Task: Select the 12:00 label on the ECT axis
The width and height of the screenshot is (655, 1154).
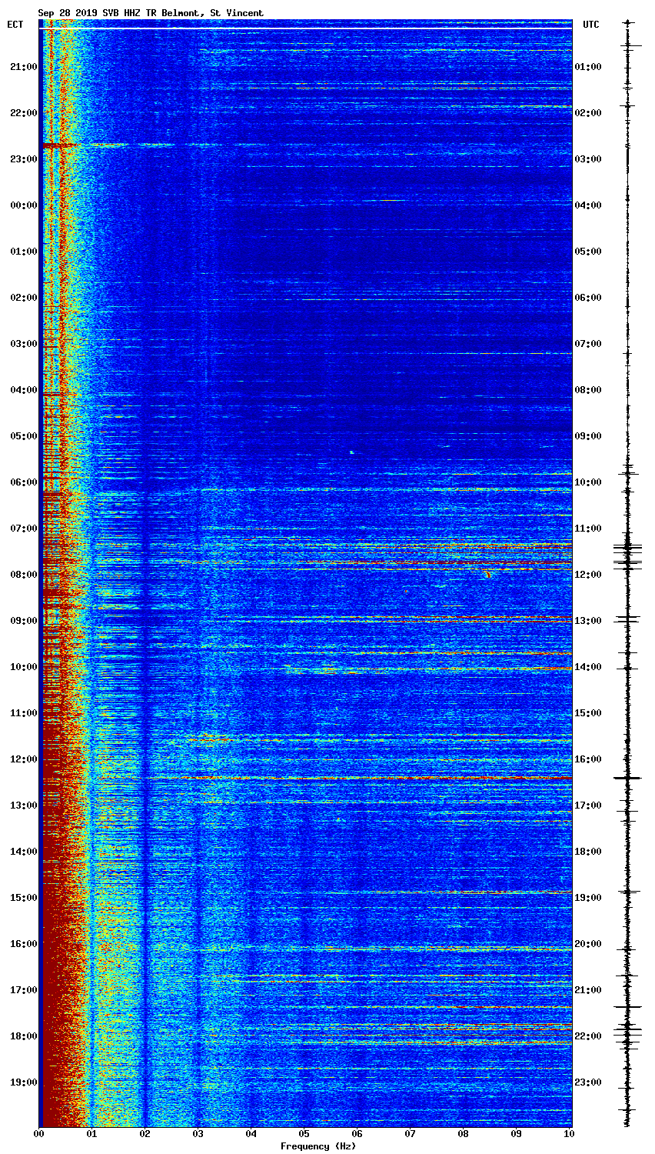Action: click(x=22, y=759)
